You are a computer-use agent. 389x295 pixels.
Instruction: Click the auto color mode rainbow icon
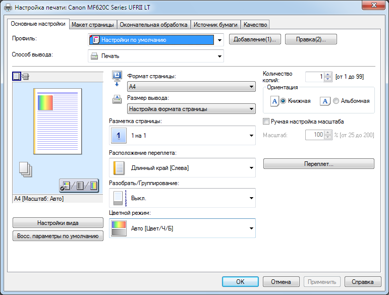point(119,228)
